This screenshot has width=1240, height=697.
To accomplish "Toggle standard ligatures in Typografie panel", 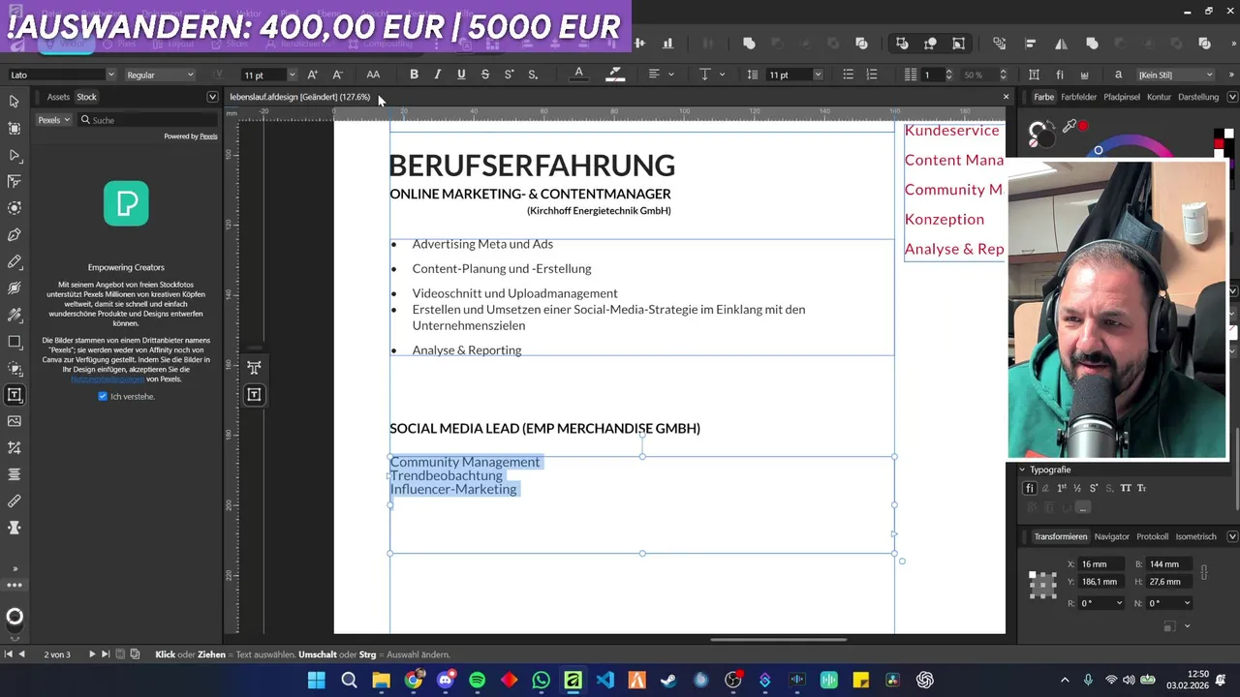I will [1030, 488].
